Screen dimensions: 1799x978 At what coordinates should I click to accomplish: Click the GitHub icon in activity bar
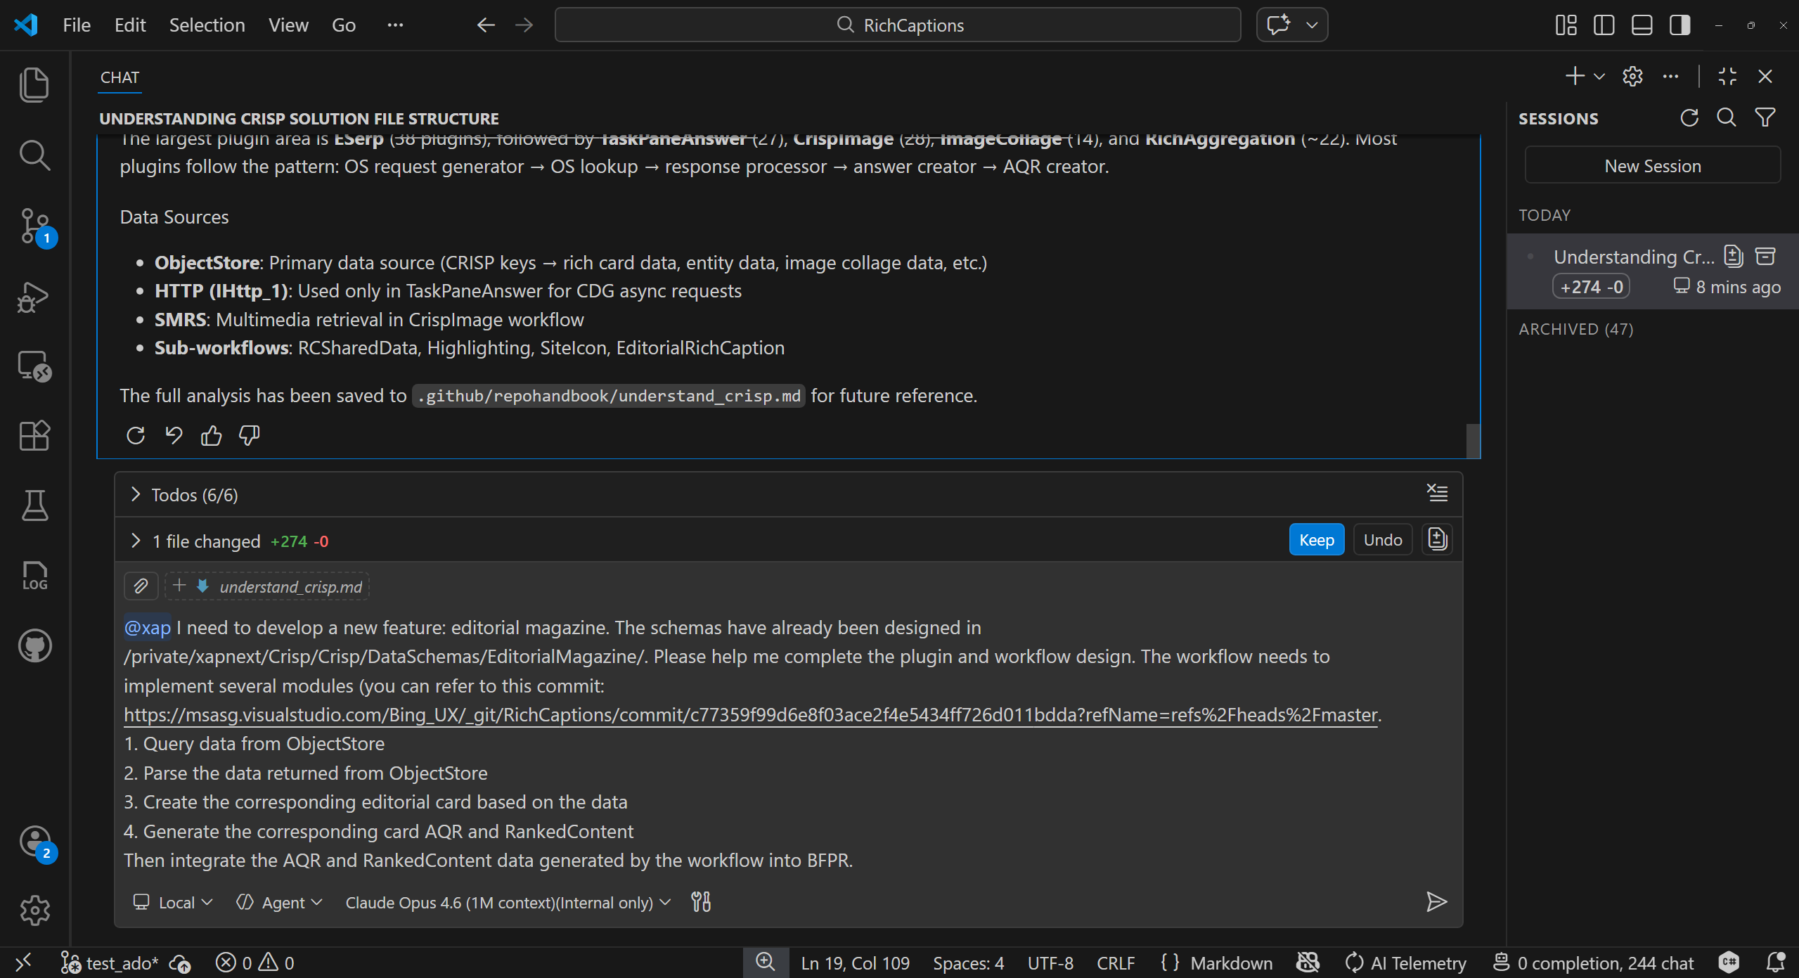[x=34, y=645]
